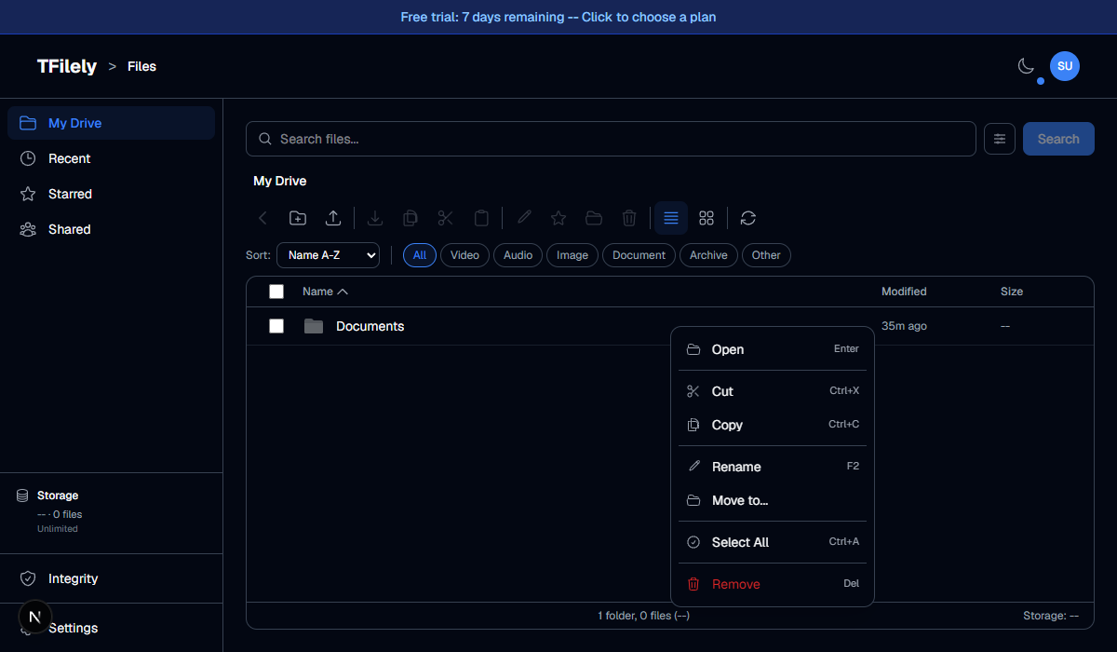Click the Integrity shield icon
Image resolution: width=1117 pixels, height=652 pixels.
tap(28, 578)
